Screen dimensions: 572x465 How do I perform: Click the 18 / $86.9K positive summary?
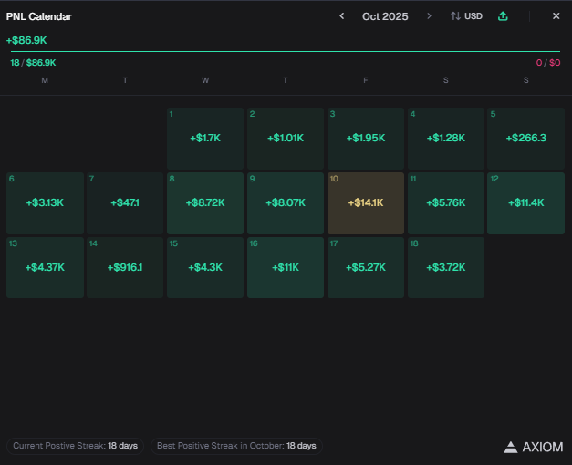click(x=33, y=63)
